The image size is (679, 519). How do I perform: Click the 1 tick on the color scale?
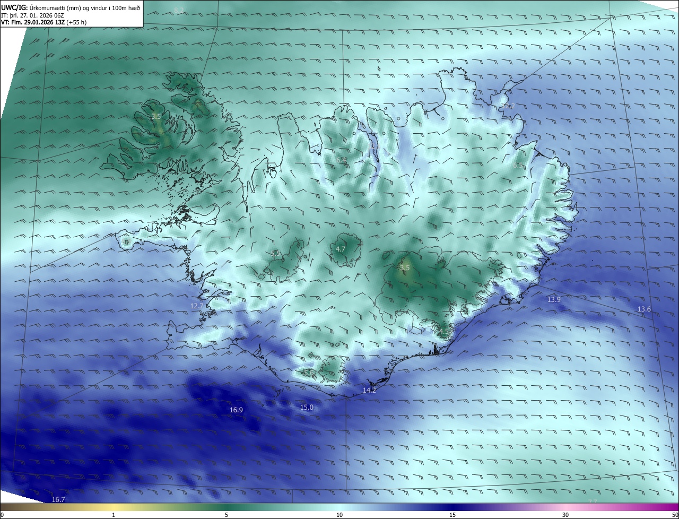point(114,515)
